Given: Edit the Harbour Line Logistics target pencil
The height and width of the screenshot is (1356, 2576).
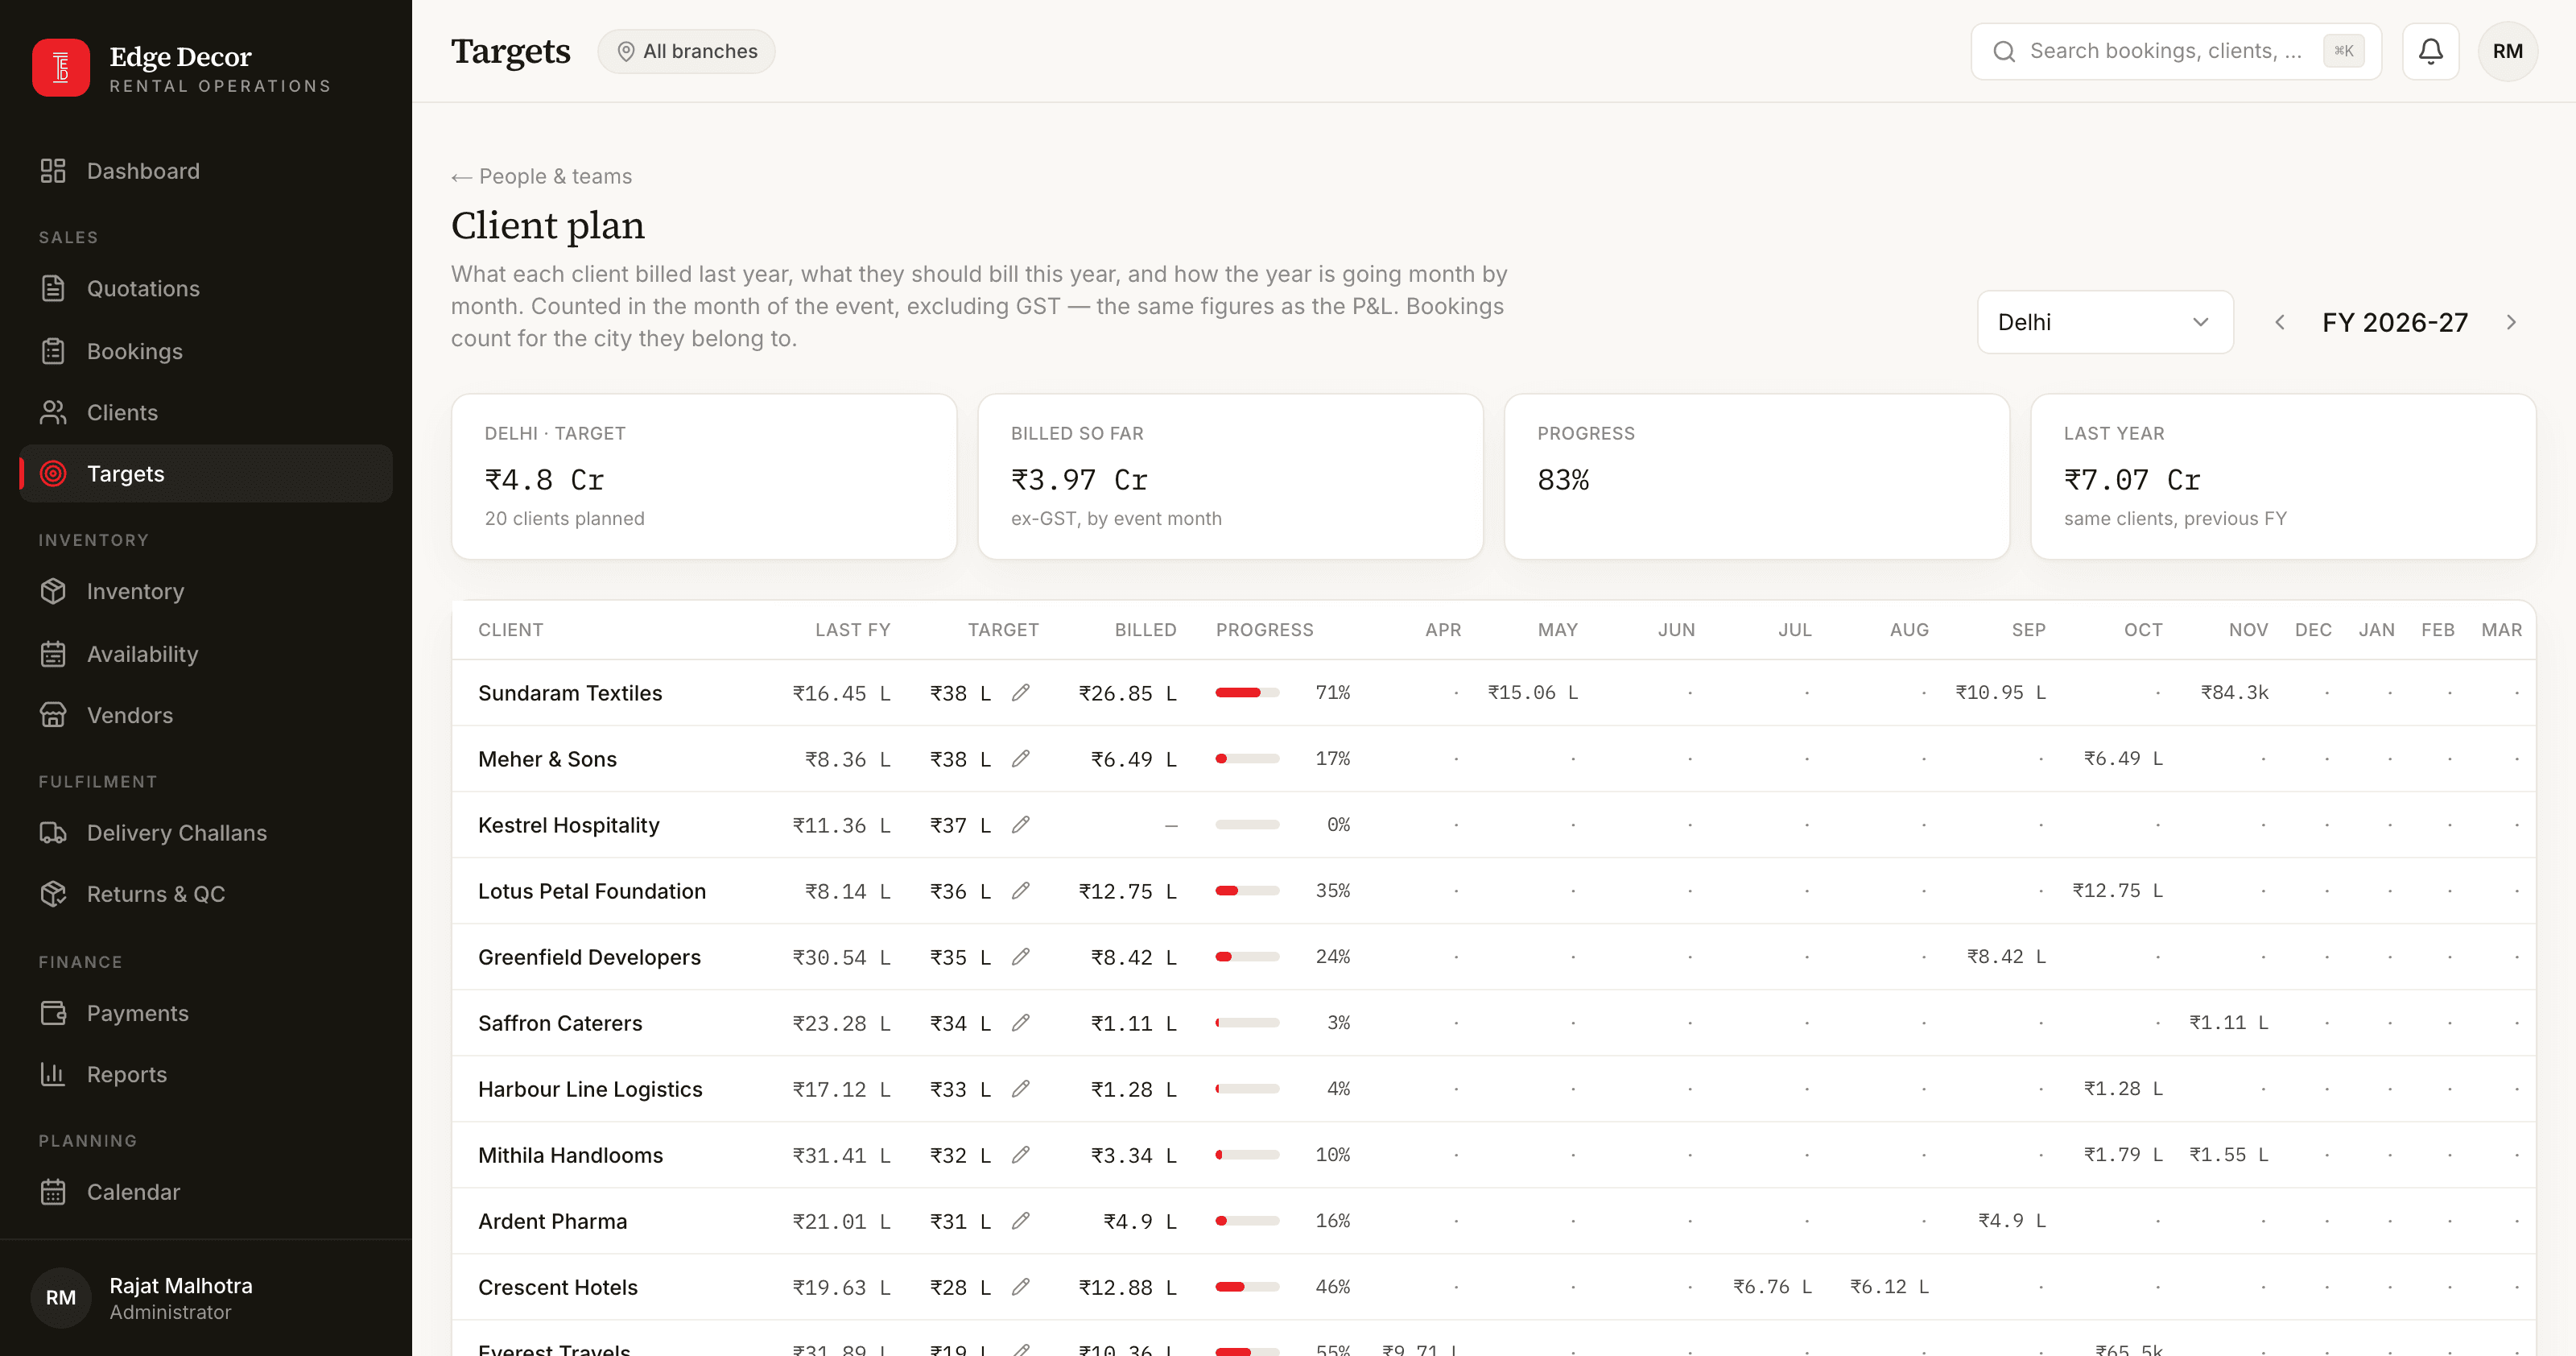Looking at the screenshot, I should [x=1020, y=1088].
